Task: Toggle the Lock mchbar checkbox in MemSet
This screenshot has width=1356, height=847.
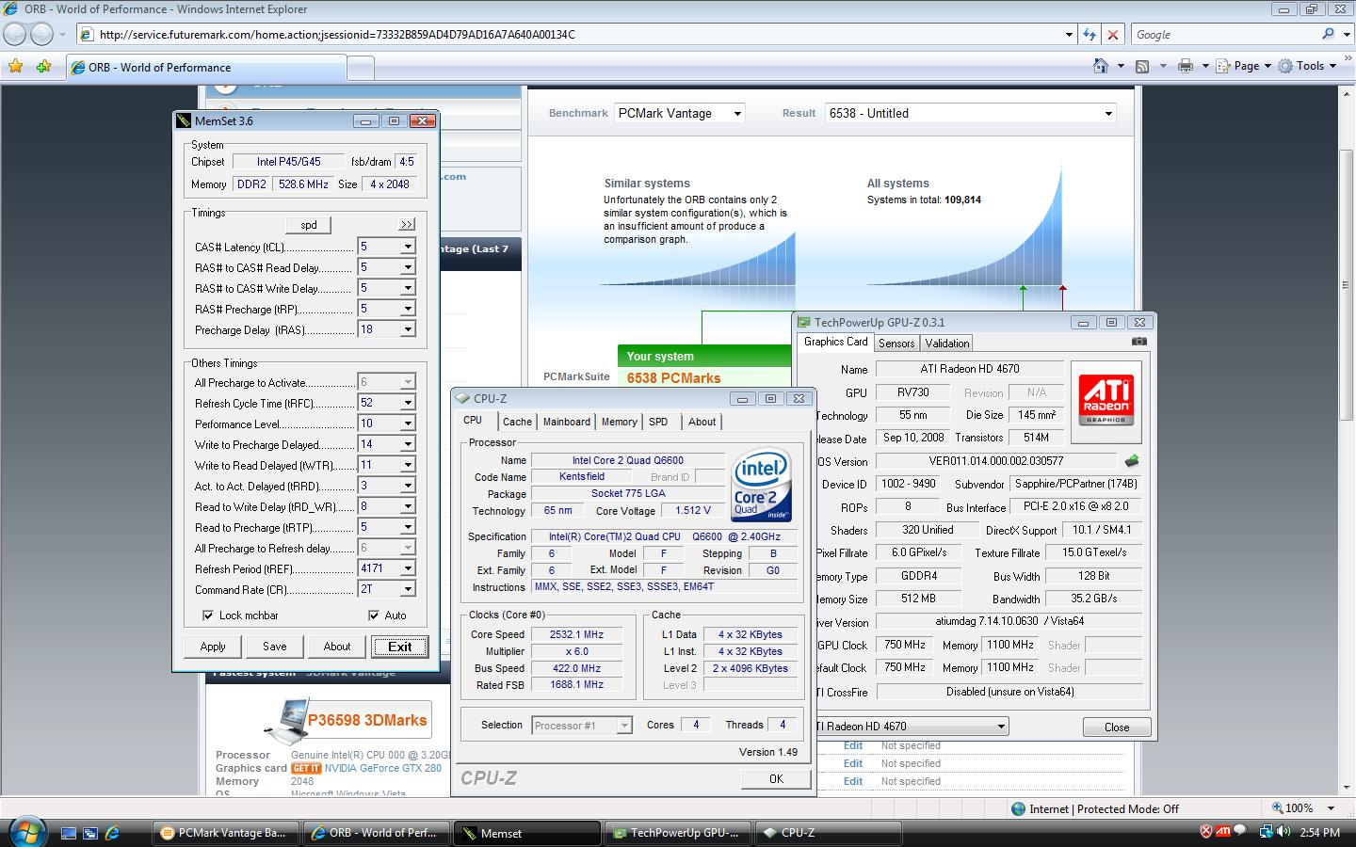Action: click(x=208, y=615)
